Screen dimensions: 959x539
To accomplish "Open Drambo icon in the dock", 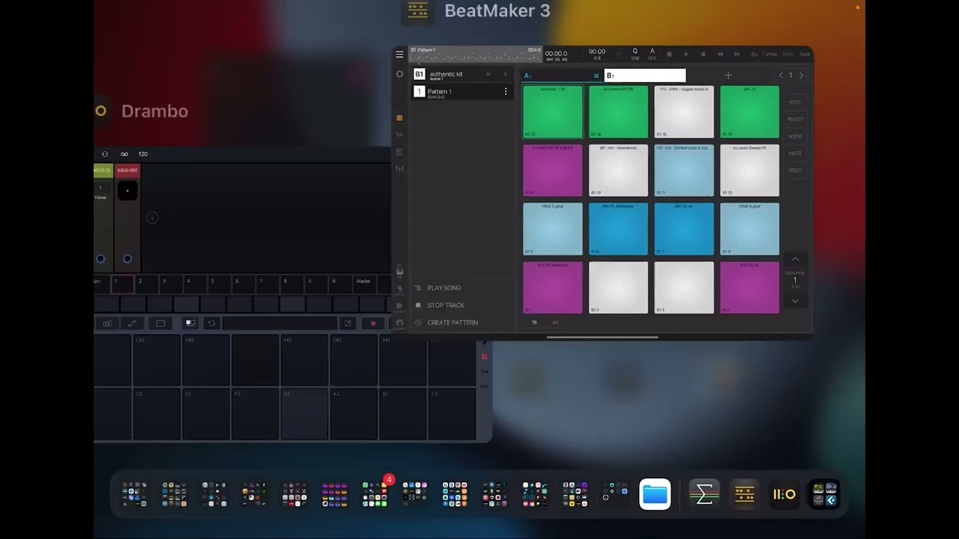I will click(x=784, y=495).
